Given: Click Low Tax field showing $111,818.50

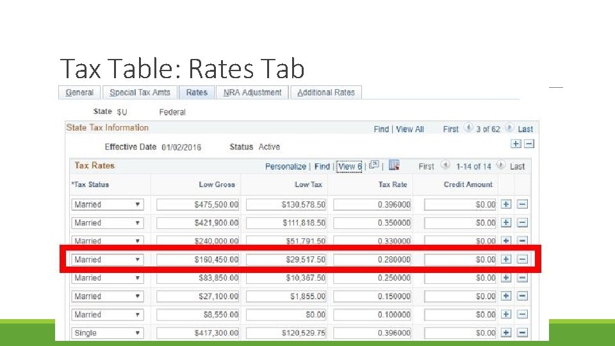Looking at the screenshot, I should pos(286,223).
